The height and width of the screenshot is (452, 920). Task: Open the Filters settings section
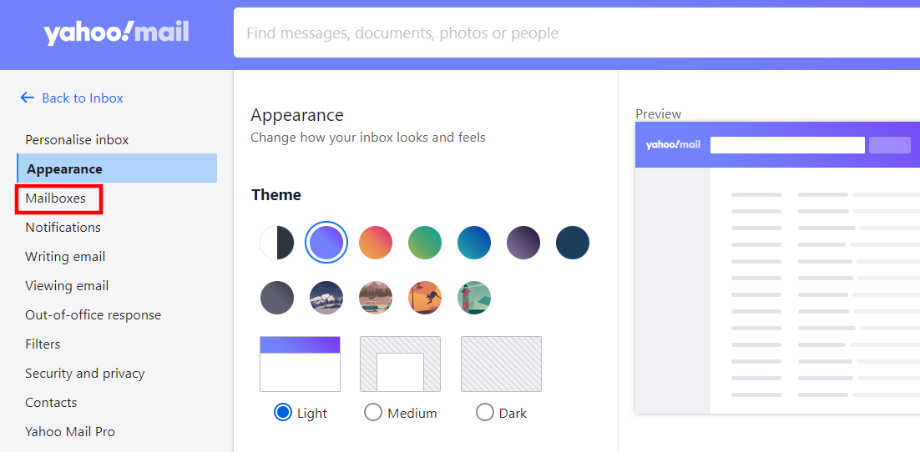[43, 344]
